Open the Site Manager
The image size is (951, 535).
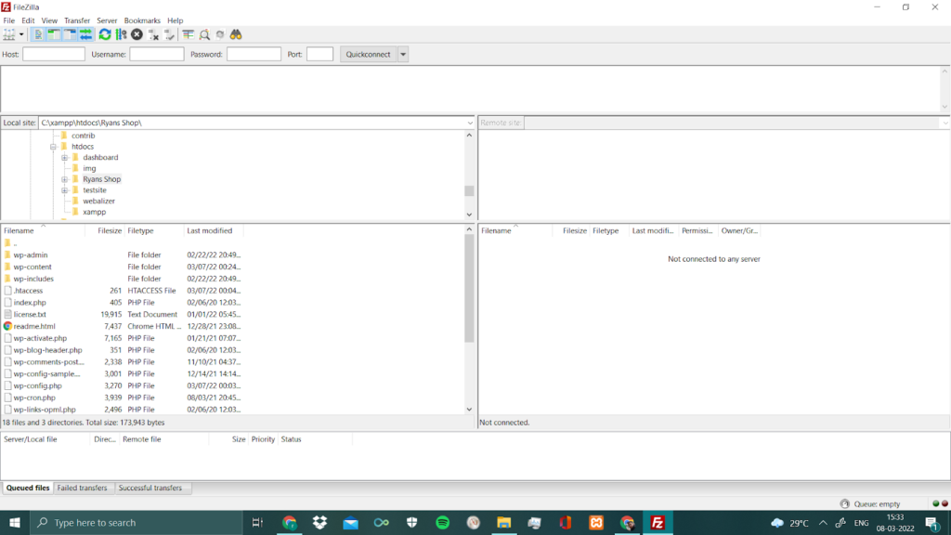pyautogui.click(x=9, y=34)
